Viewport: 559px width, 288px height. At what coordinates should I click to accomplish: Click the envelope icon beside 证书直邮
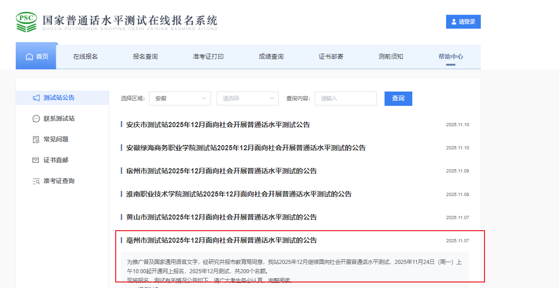tap(36, 160)
